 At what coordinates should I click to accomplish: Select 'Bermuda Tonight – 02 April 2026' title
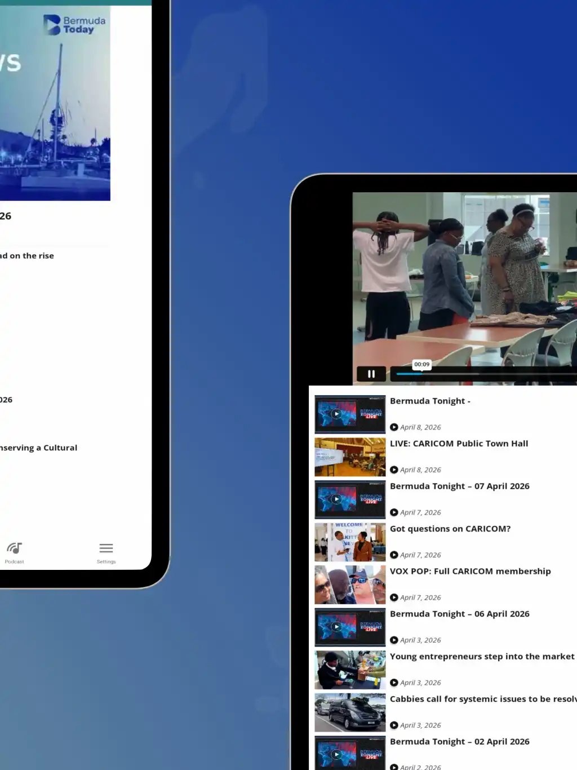(460, 741)
